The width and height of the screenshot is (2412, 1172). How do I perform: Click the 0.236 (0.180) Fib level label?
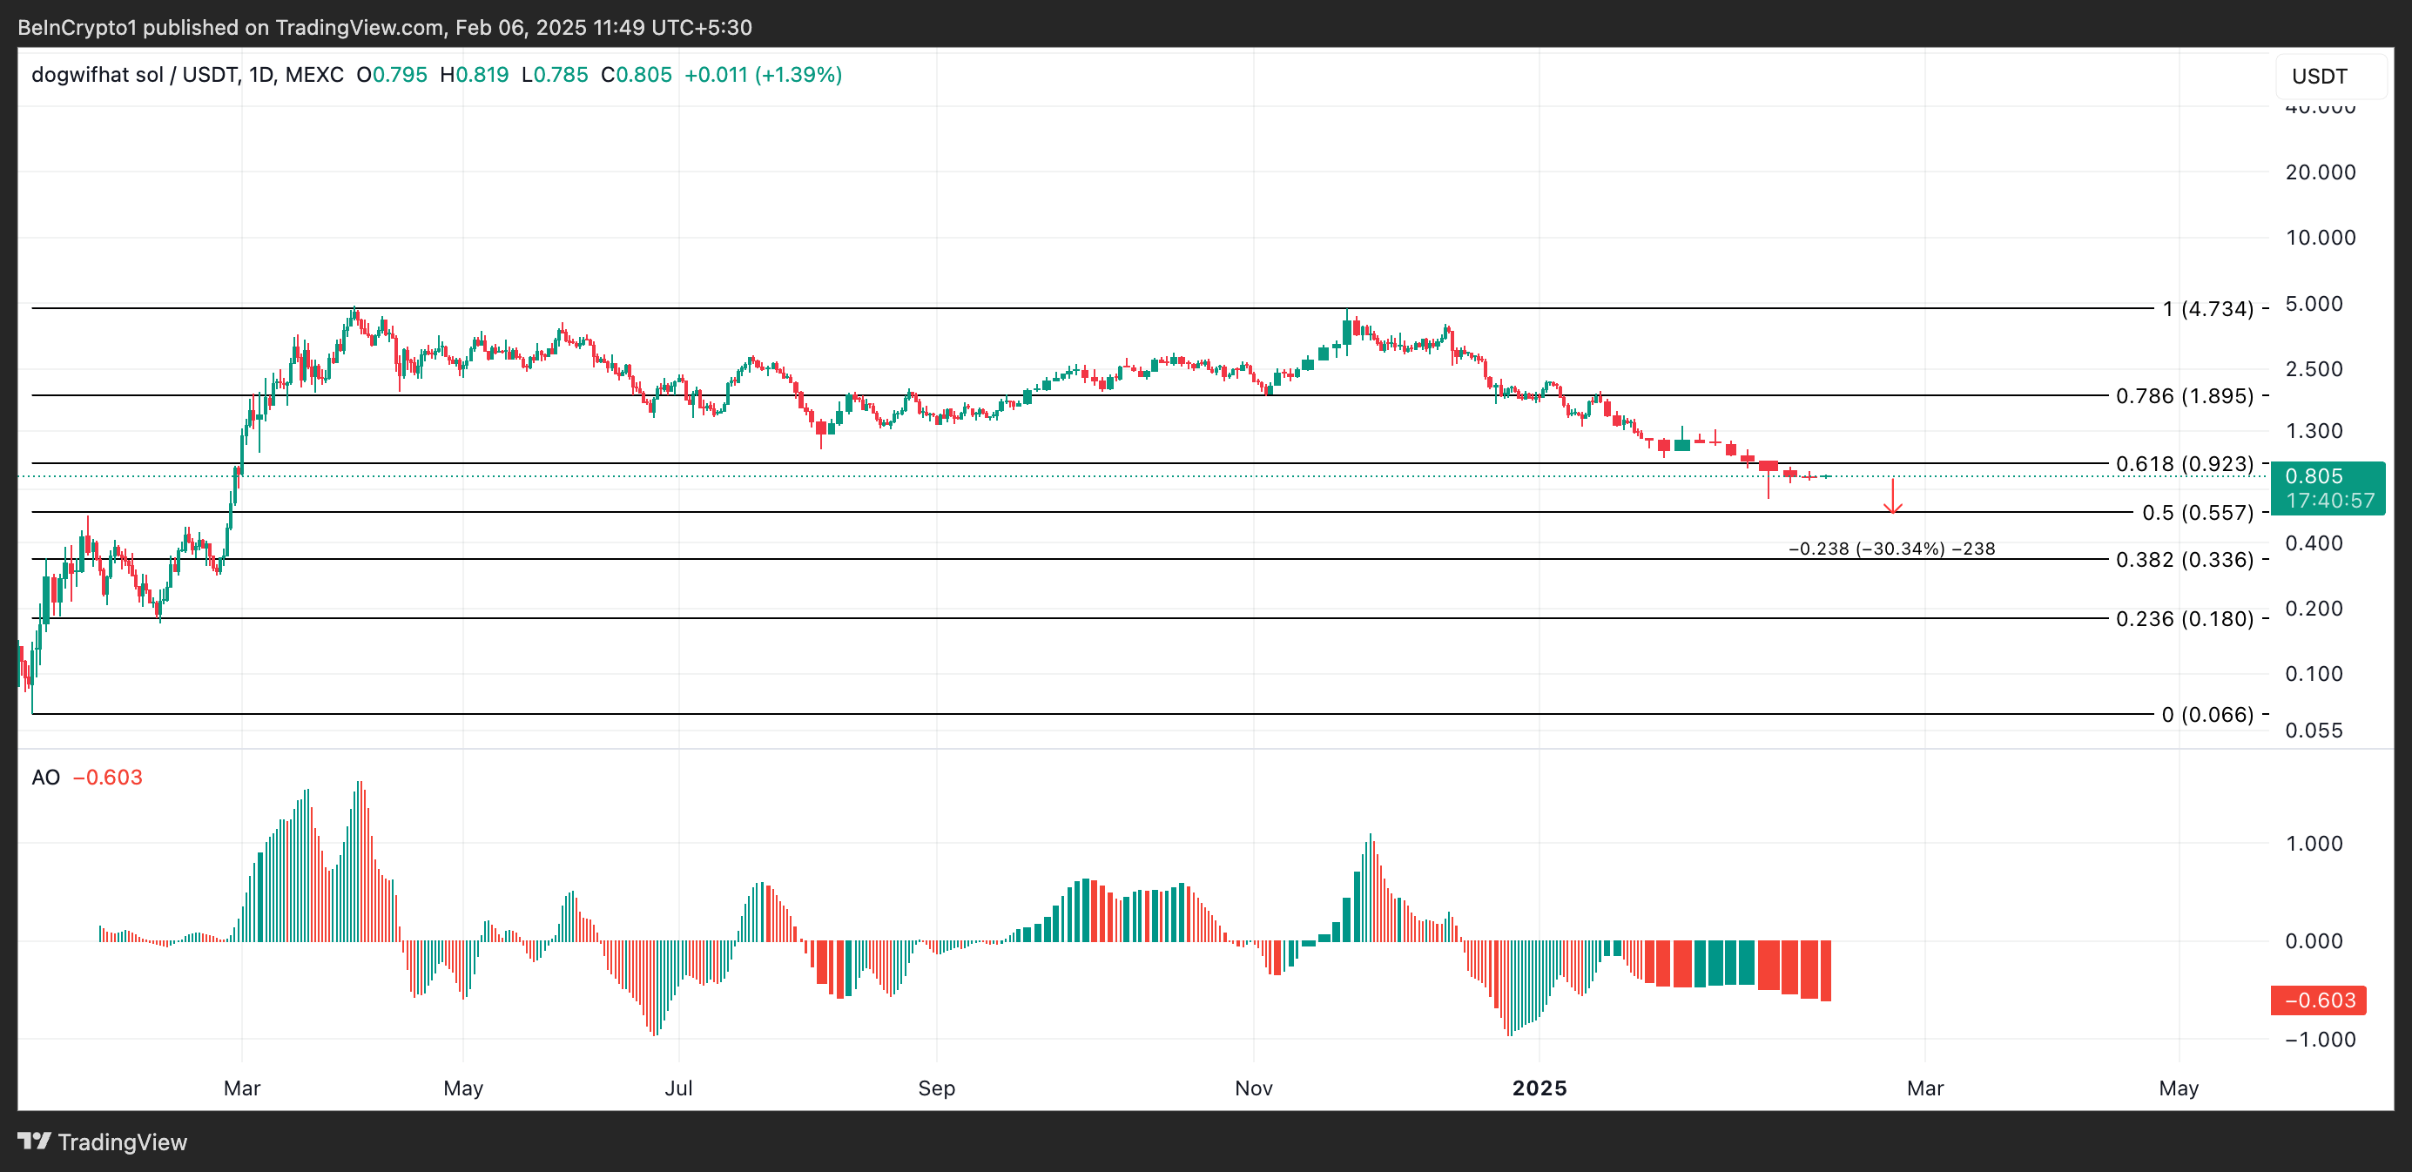coord(2184,619)
